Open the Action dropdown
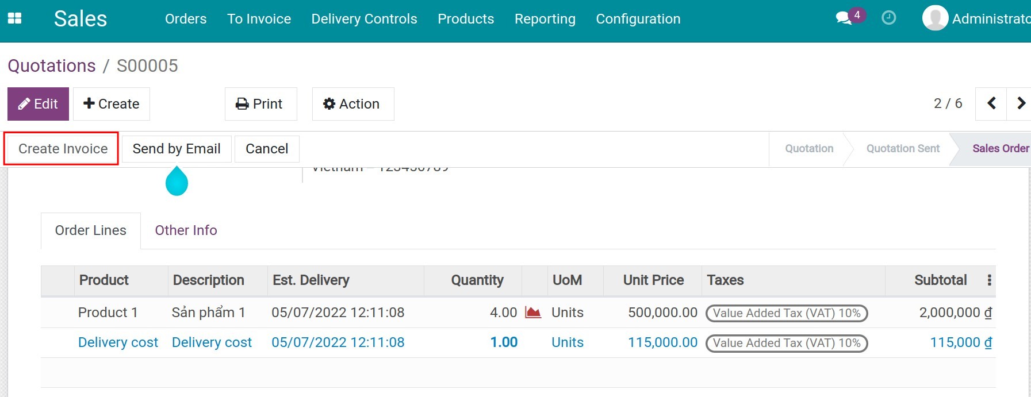This screenshot has height=397, width=1031. (352, 104)
